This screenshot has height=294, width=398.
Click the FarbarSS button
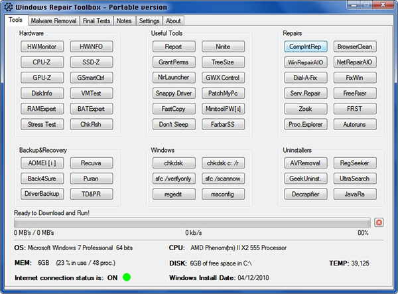click(x=223, y=124)
